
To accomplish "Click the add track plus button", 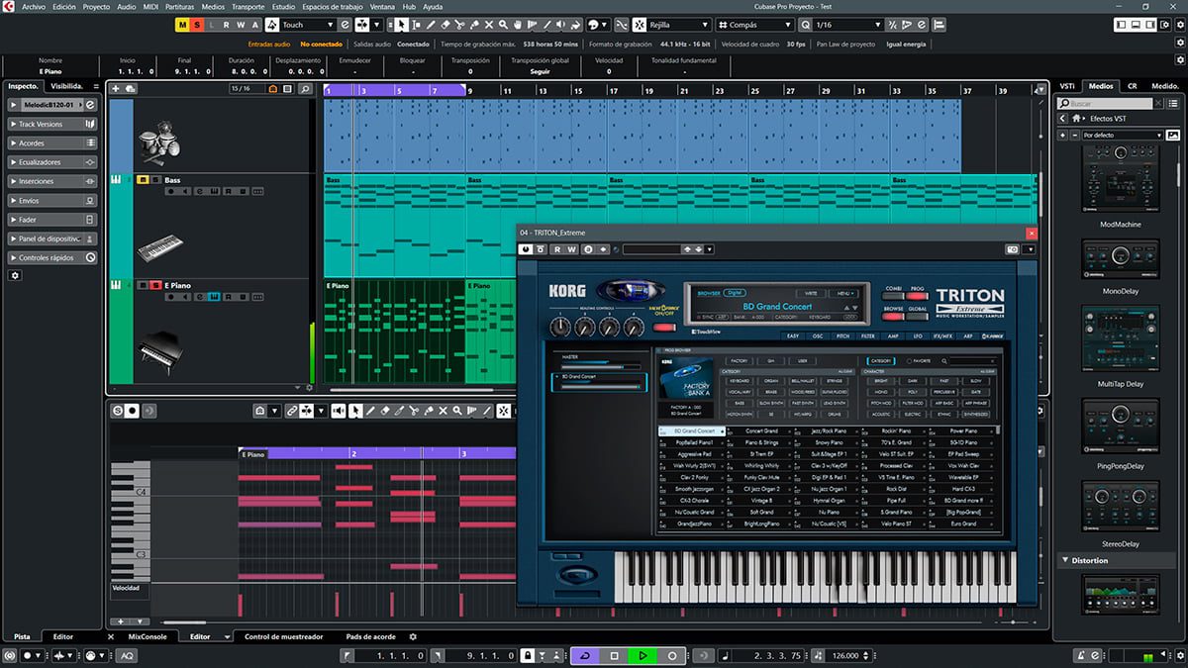I will (x=116, y=89).
